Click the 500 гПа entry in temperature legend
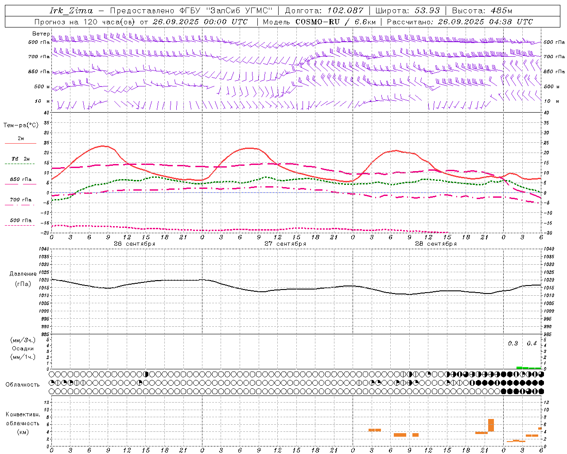 [x=21, y=220]
